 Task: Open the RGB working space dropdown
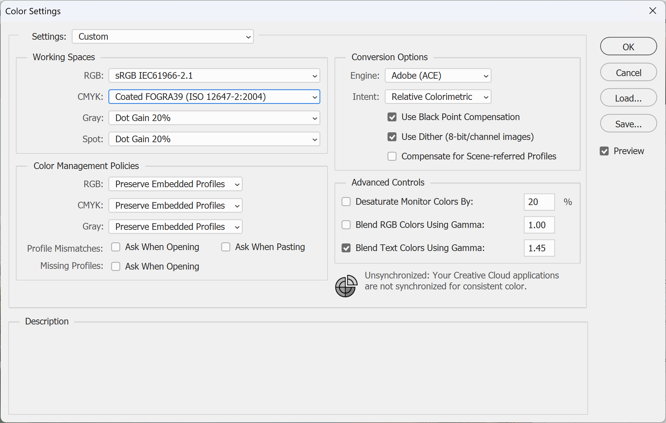pyautogui.click(x=214, y=76)
